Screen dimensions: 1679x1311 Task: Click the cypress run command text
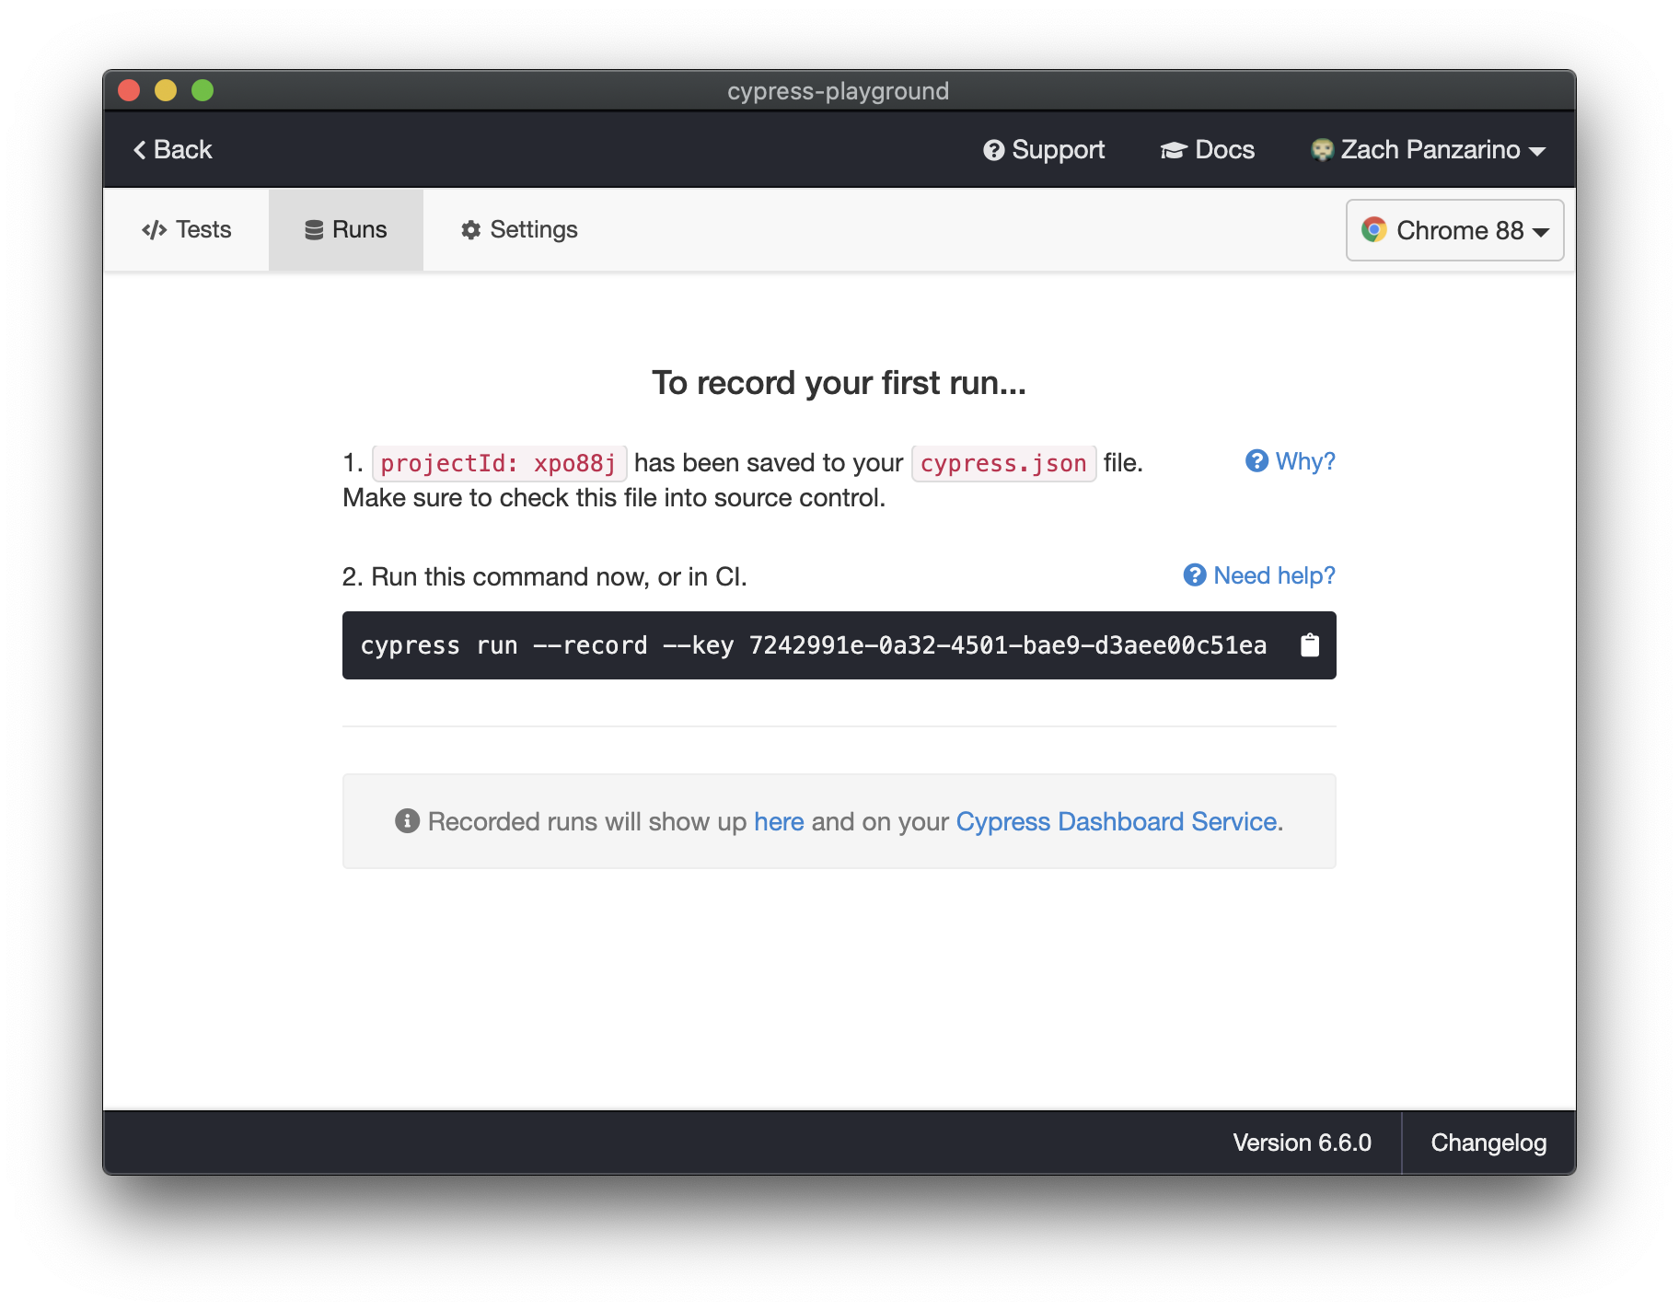coord(813,645)
